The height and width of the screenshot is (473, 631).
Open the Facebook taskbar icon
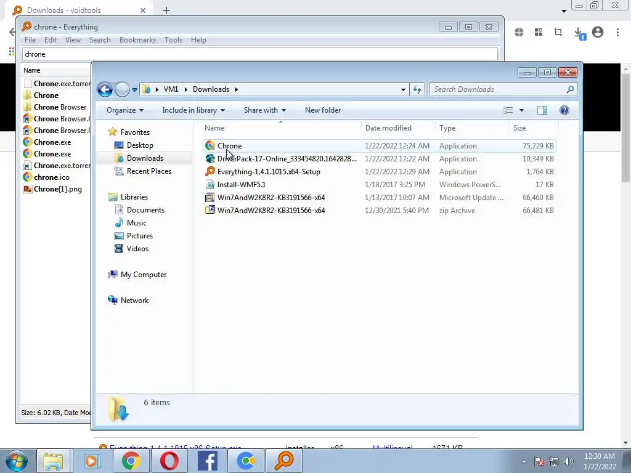208,461
